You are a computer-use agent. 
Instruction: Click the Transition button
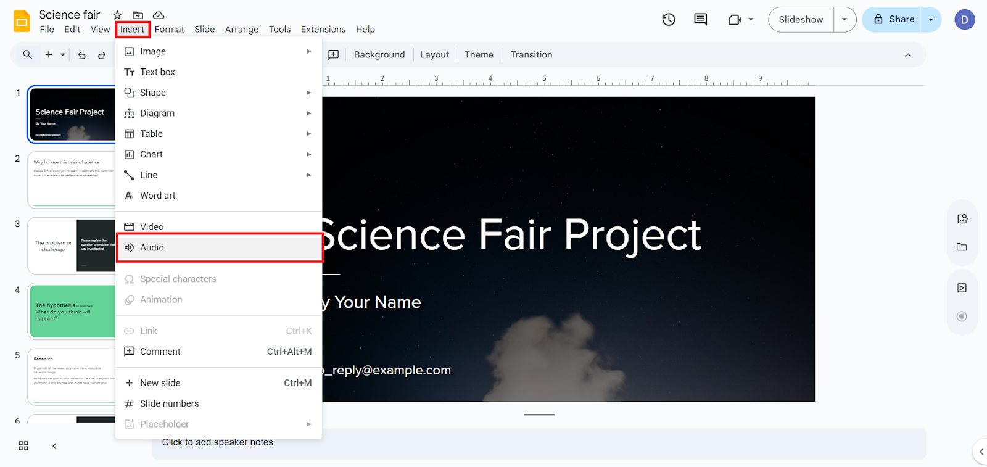(531, 55)
